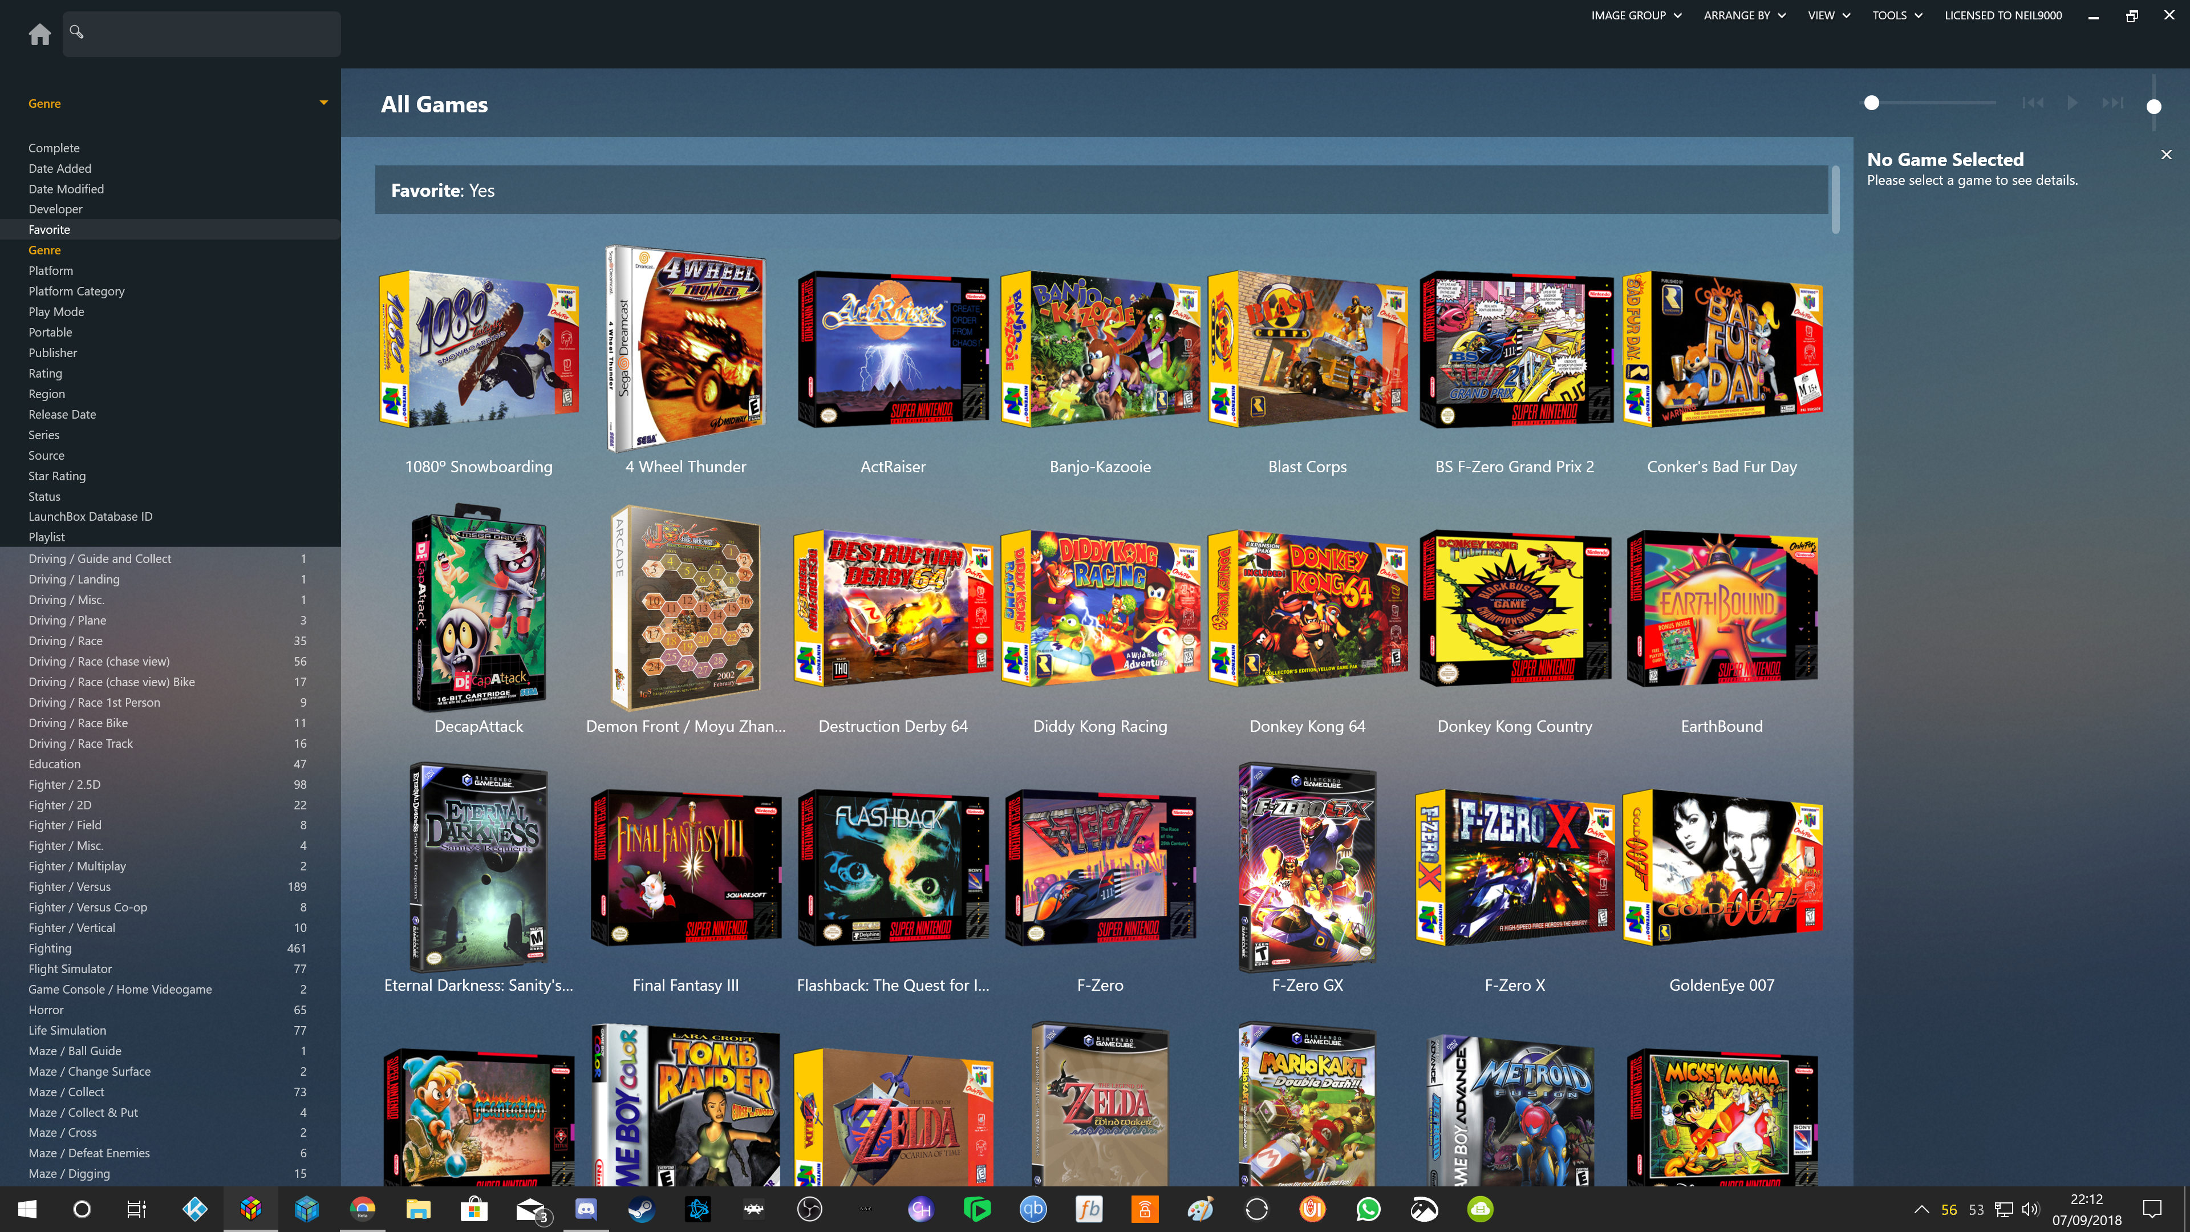Select Banjo-Kazooie box art

pos(1100,348)
